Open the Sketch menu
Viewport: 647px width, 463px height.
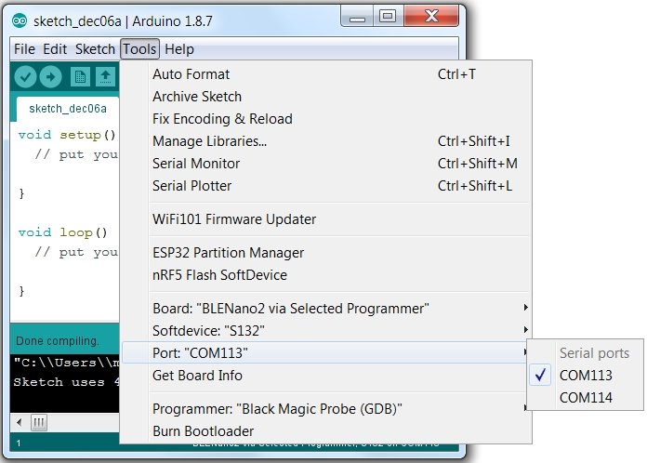click(95, 49)
